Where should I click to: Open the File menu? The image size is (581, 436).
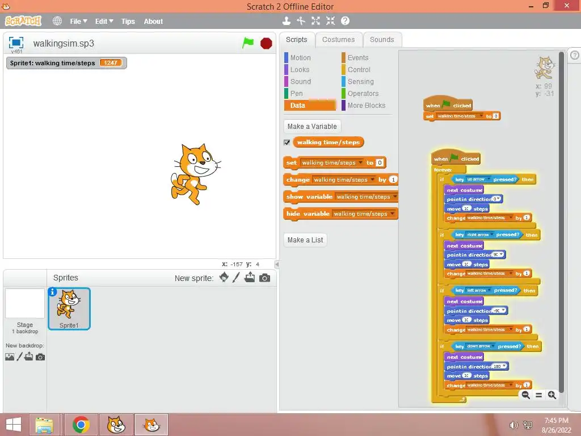point(78,22)
